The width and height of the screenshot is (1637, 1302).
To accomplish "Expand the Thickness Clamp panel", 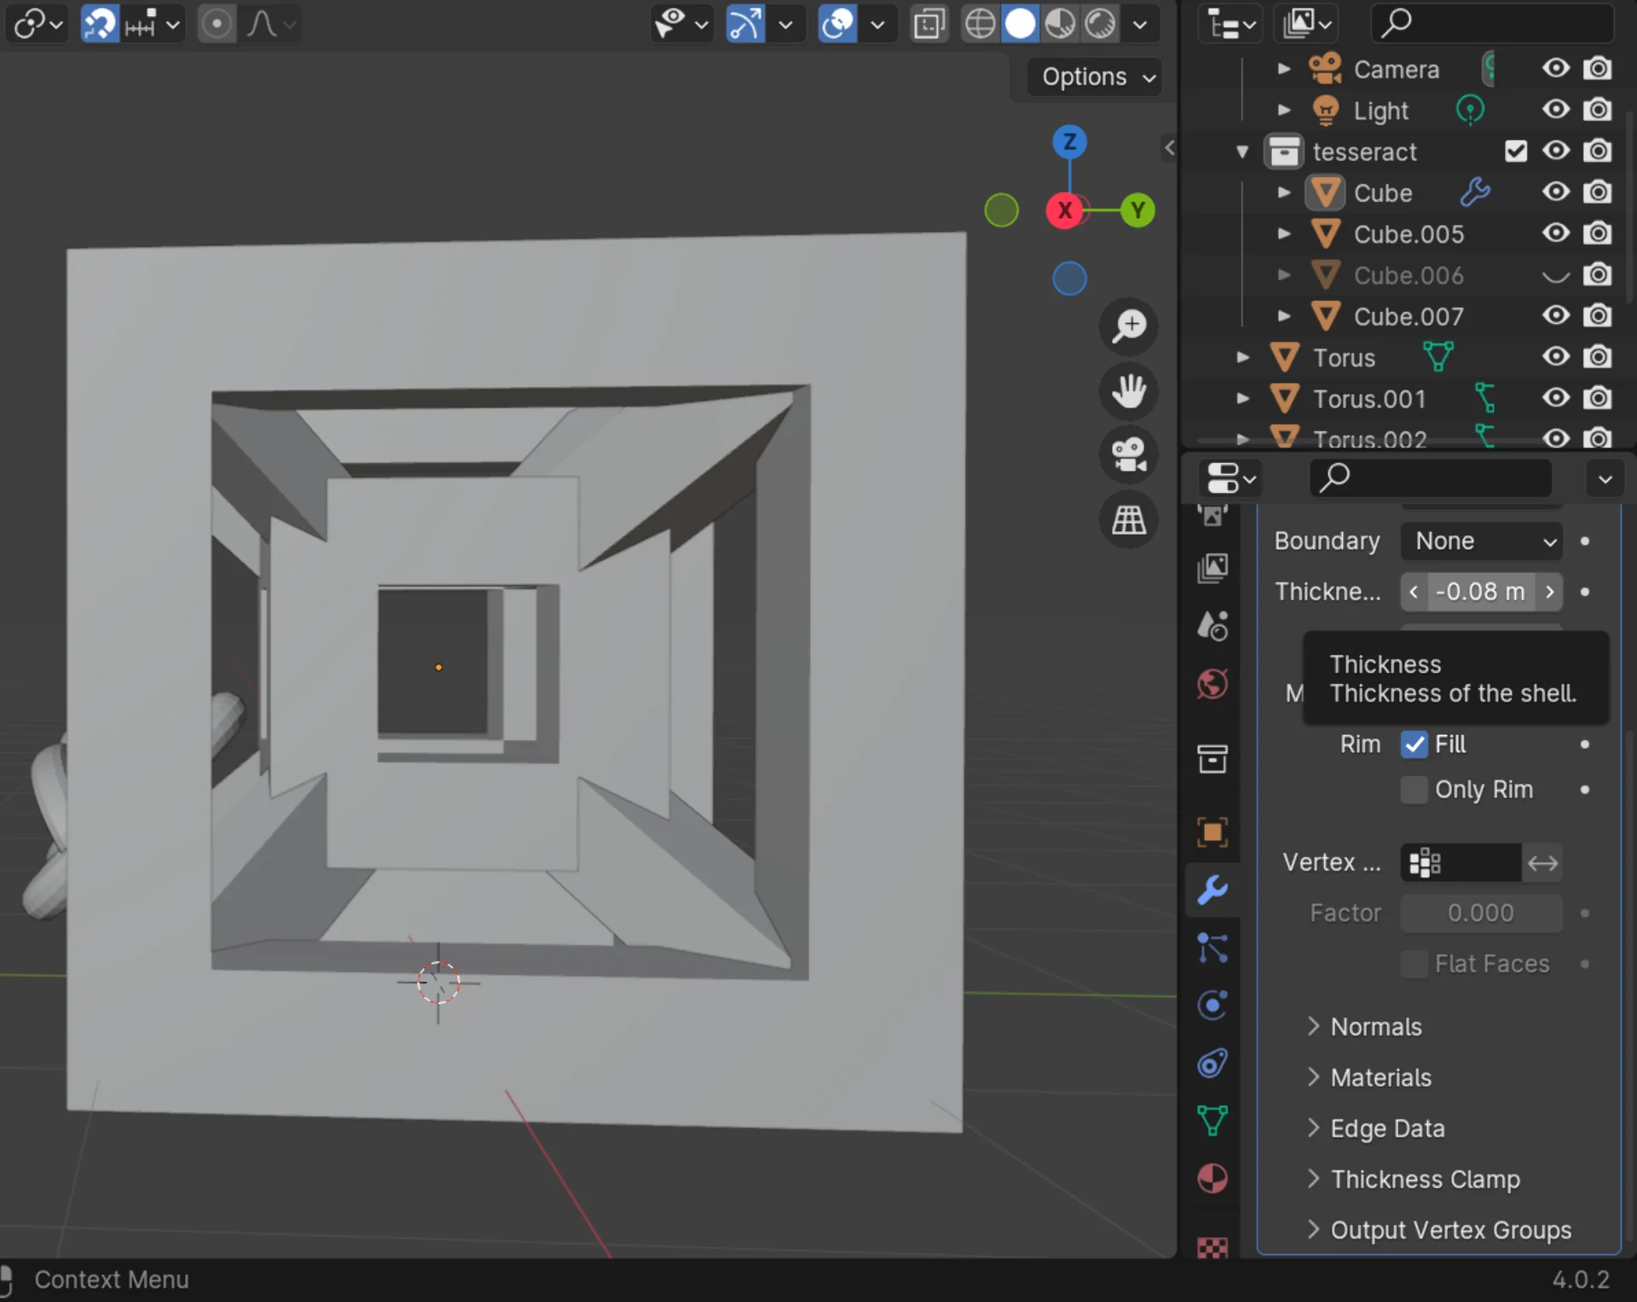I will pyautogui.click(x=1425, y=1179).
